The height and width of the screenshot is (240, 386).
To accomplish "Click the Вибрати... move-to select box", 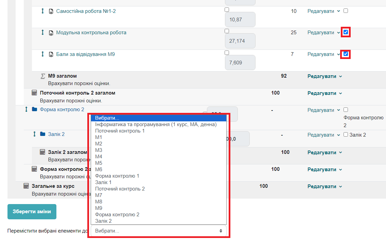I will point(159,231).
